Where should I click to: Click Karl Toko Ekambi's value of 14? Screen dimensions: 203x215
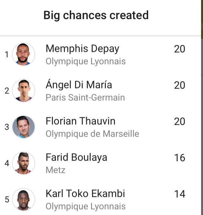pos(180,194)
